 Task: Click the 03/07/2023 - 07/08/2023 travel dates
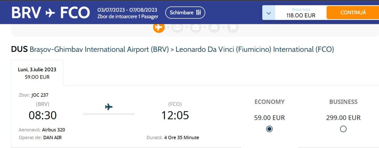(x=127, y=10)
